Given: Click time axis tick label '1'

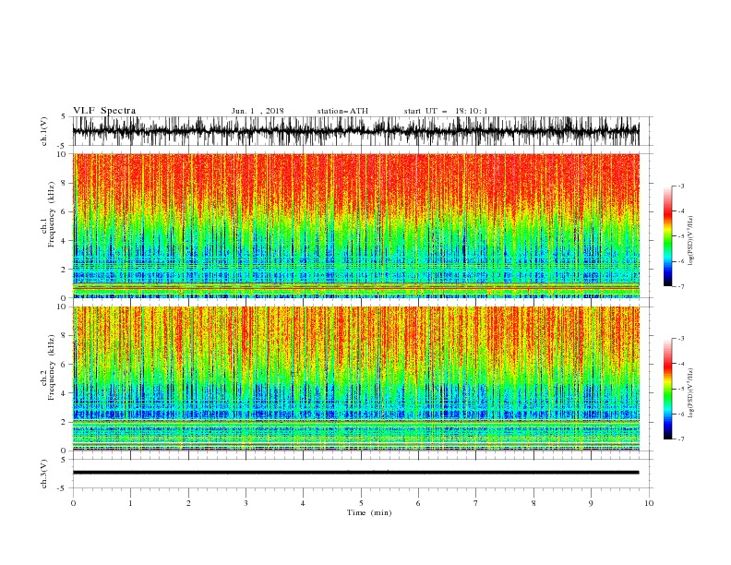Looking at the screenshot, I should click(x=130, y=503).
